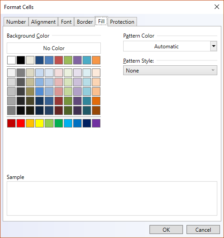Pick dark orange shade in fourth tint row
Screen dimensions: 224x238
point(96,101)
